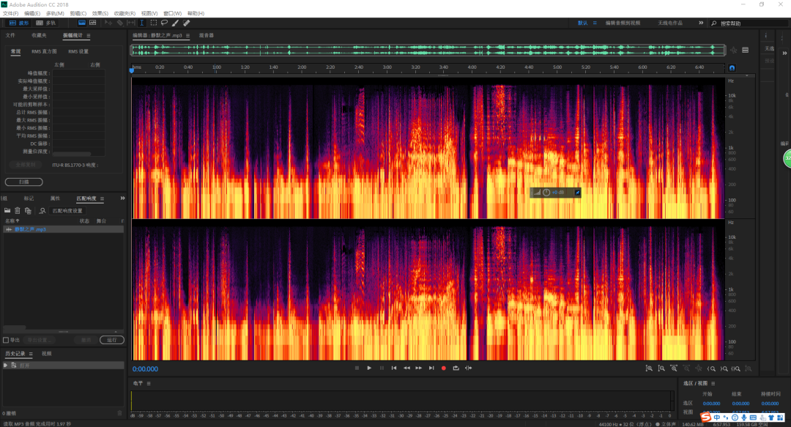Open the 历史记录 panel menu
This screenshot has height=427, width=791.
click(31, 354)
